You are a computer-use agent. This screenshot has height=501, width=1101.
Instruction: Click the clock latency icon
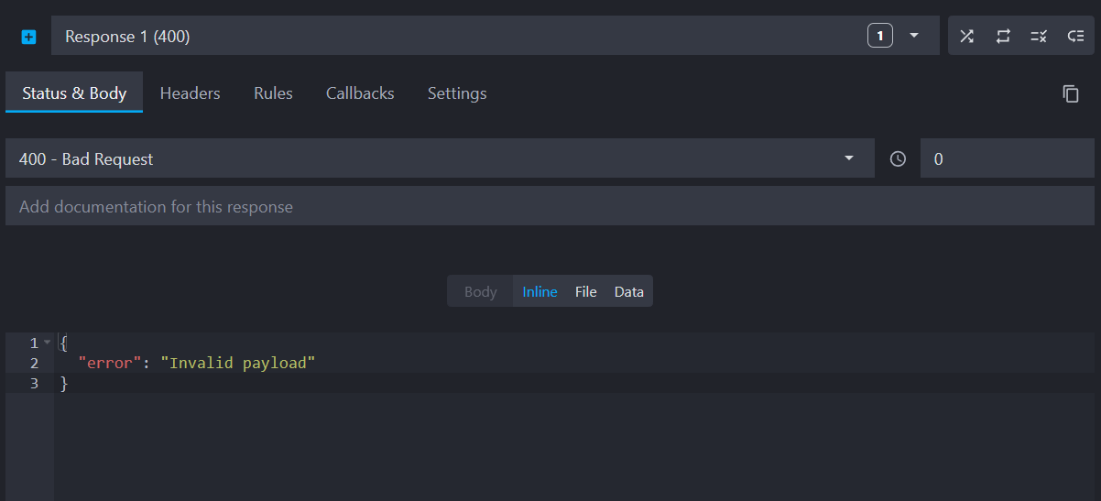[x=898, y=158]
